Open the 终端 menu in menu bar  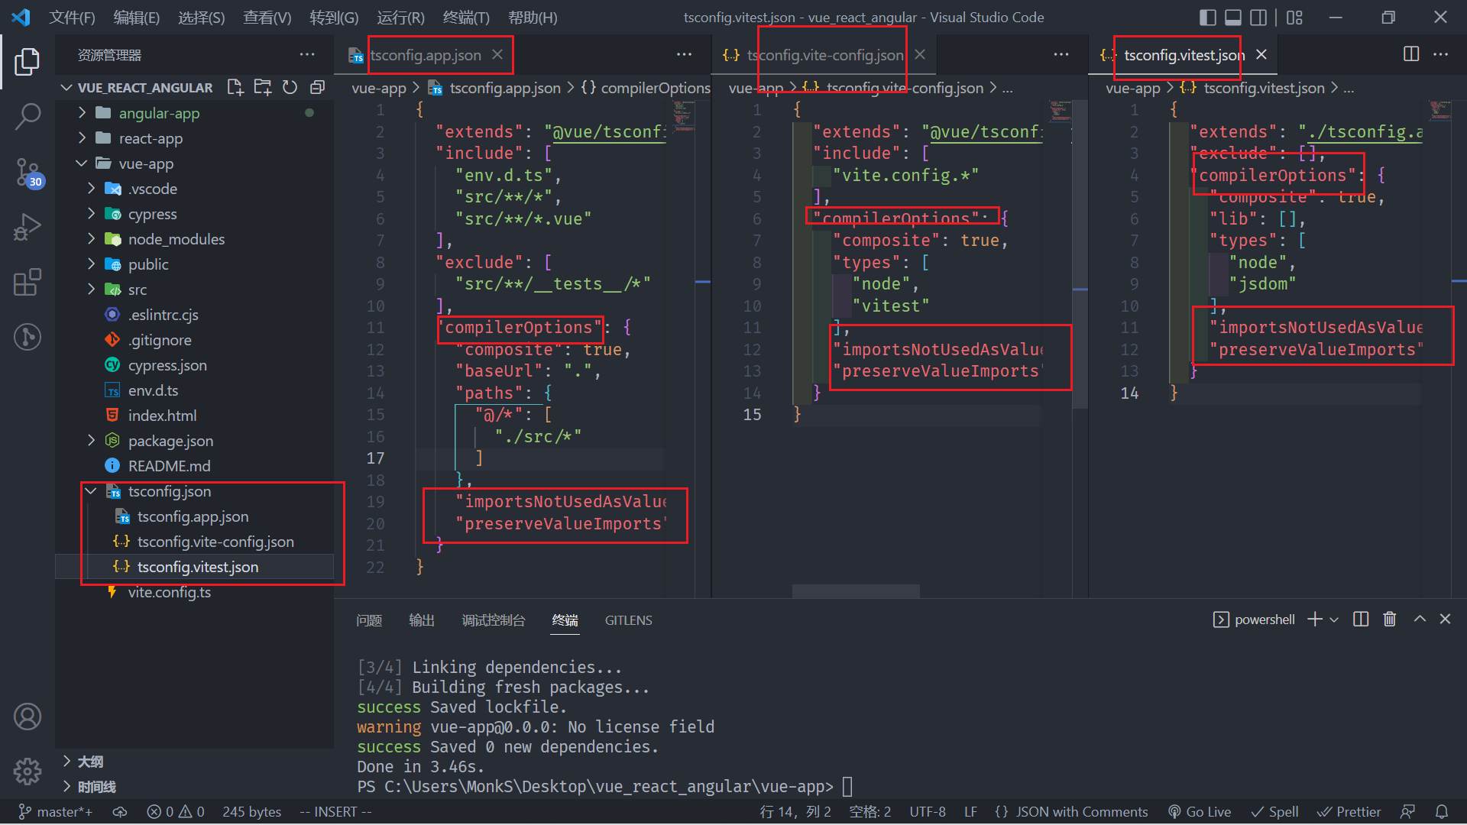(x=465, y=17)
